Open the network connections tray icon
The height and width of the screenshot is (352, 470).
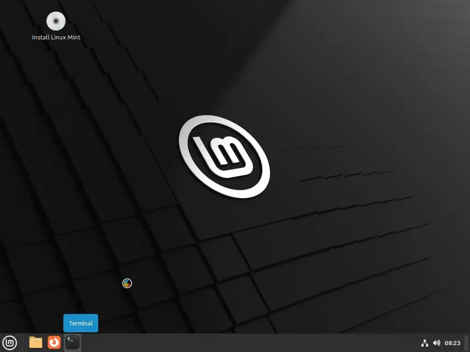pos(425,343)
